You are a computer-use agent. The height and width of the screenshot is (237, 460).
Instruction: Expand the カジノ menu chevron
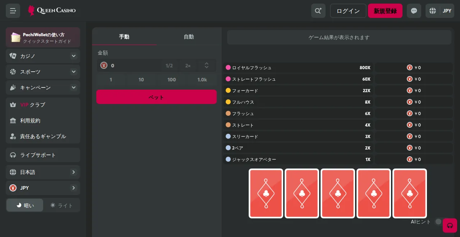pyautogui.click(x=74, y=56)
